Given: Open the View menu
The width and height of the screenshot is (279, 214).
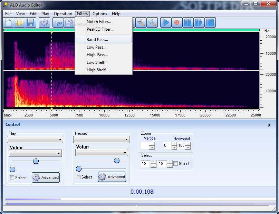Looking at the screenshot, I should pyautogui.click(x=20, y=14).
